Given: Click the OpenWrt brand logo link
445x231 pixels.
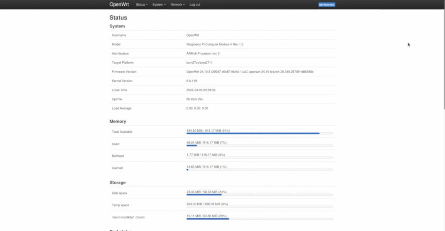Looking at the screenshot, I should 119,4.
